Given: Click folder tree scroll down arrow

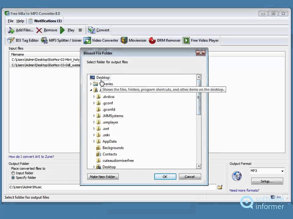Looking at the screenshot, I should pyautogui.click(x=198, y=166).
